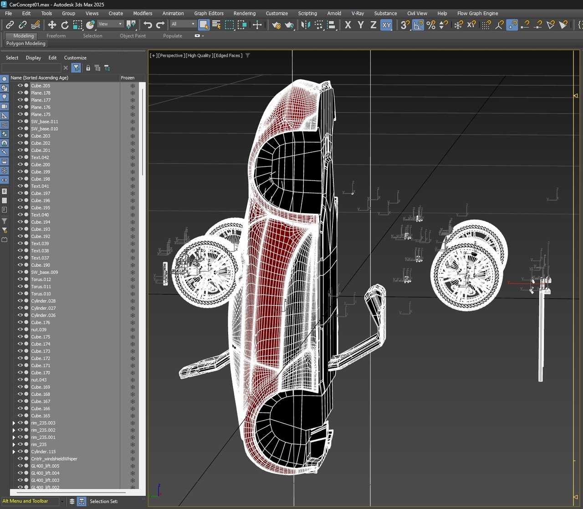583x509 pixels.
Task: Restrict transform to Y axis
Action: (x=361, y=25)
